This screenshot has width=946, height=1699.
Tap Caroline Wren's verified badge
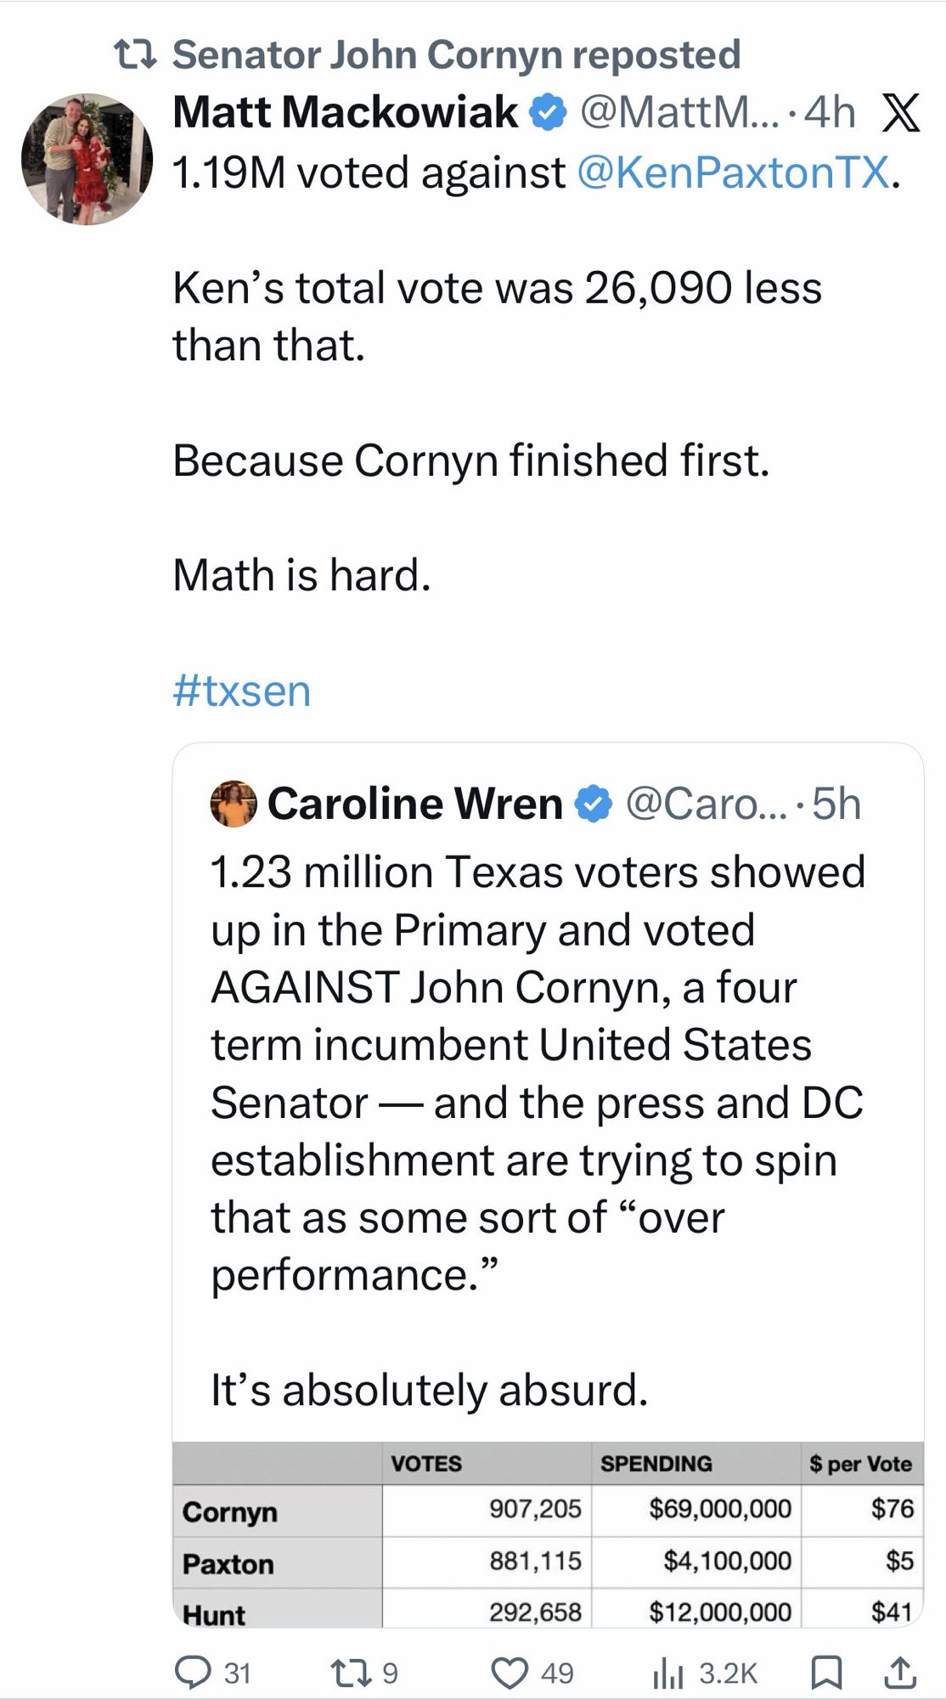tap(594, 804)
